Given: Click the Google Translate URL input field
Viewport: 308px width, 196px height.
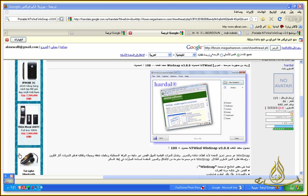Looking at the screenshot, I should [236, 48].
